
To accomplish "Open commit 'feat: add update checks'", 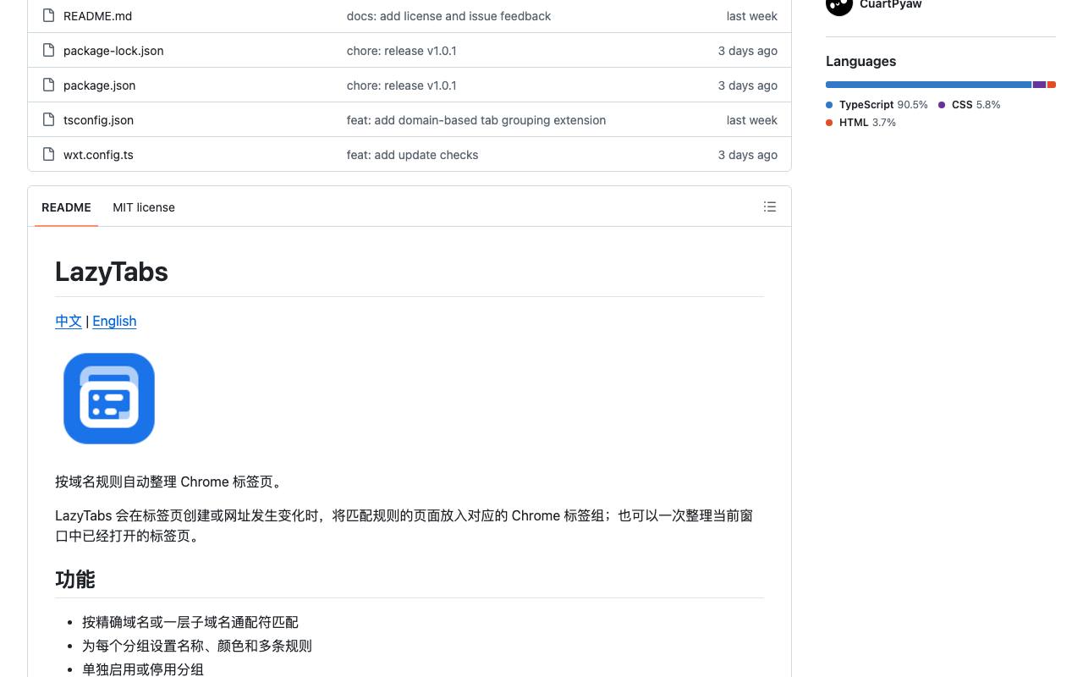I will [412, 155].
